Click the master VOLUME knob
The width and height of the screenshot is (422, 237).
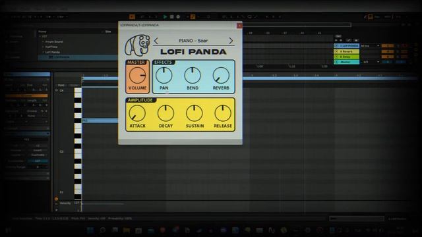click(x=137, y=76)
